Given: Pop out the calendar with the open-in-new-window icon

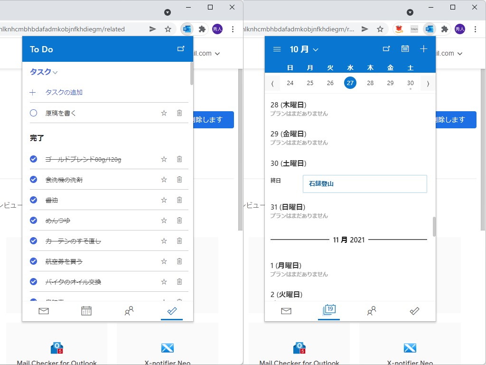Looking at the screenshot, I should tap(386, 48).
